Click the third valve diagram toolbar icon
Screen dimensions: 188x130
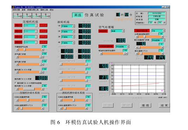[x=37, y=15]
